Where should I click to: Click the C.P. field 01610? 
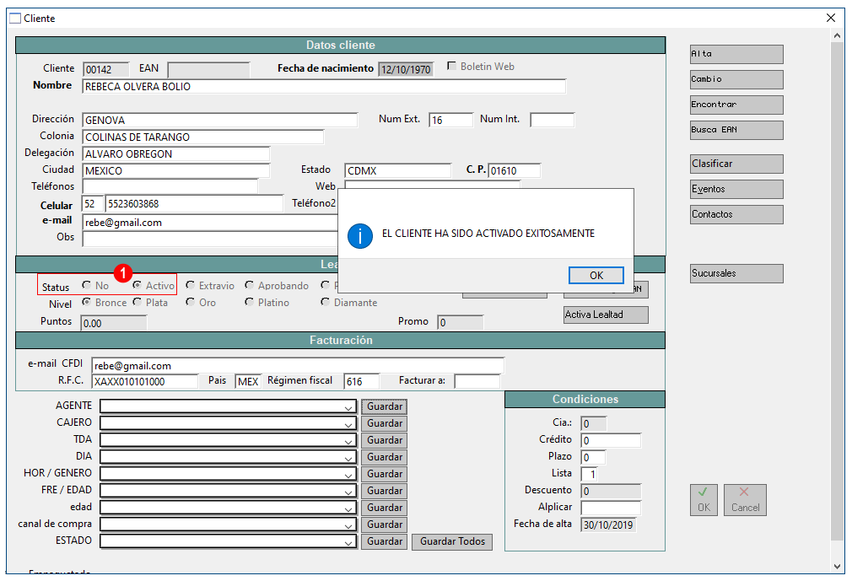tap(514, 170)
